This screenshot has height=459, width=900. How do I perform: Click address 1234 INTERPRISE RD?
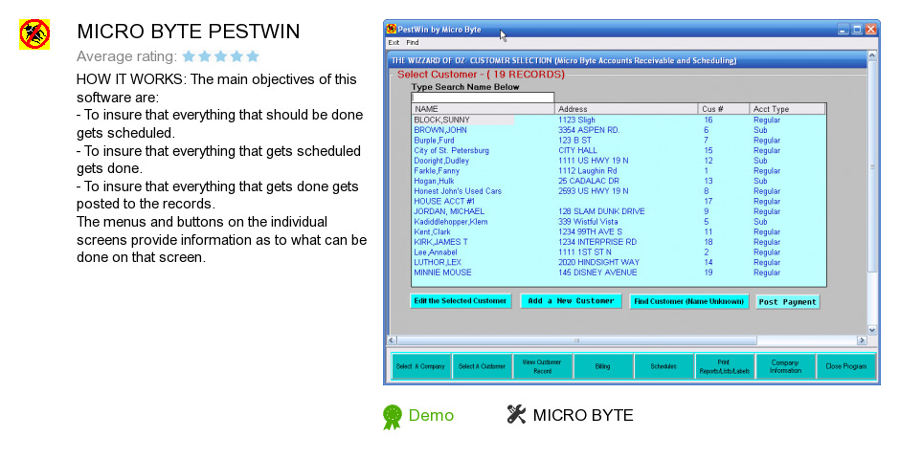(x=597, y=242)
